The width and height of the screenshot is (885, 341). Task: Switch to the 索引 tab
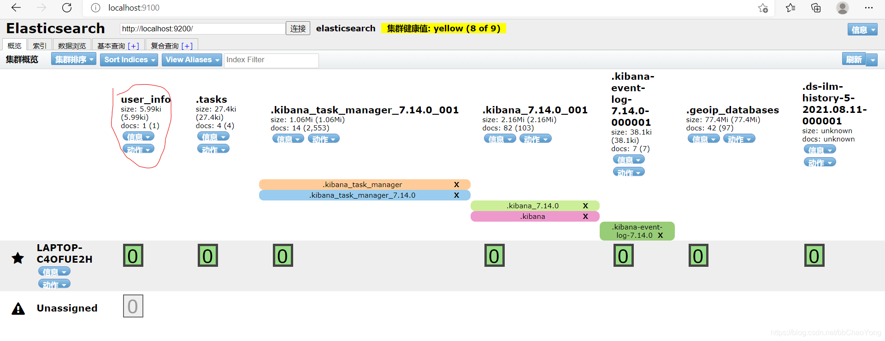point(40,46)
